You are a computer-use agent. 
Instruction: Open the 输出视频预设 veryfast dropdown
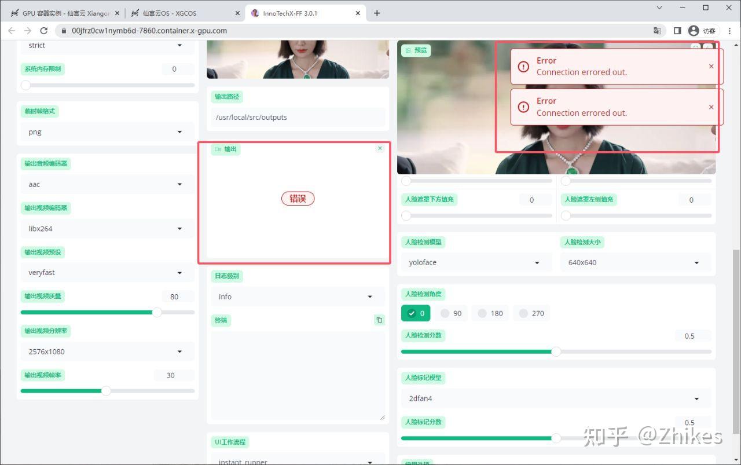(x=108, y=273)
